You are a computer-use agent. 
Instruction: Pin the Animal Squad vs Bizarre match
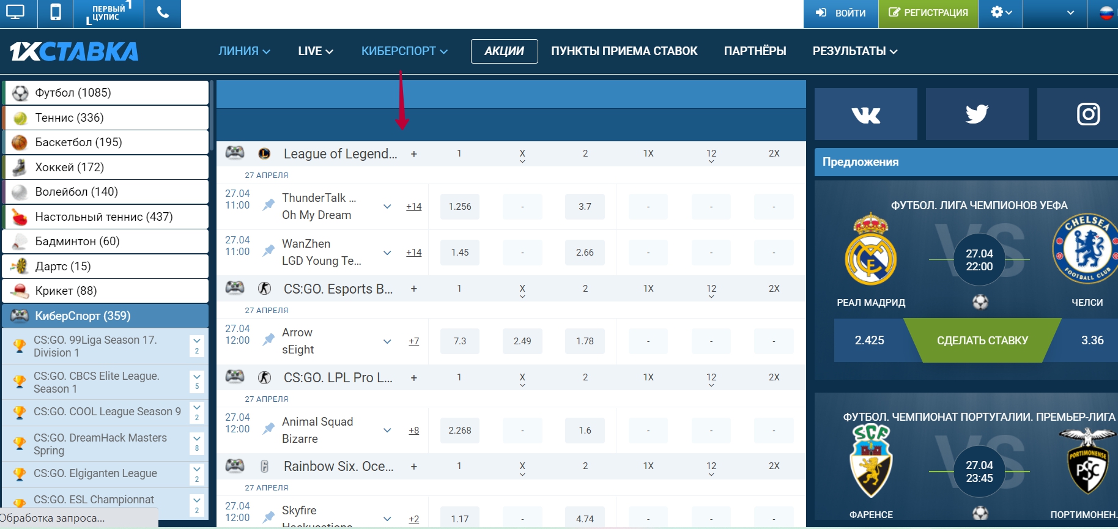[x=268, y=429]
